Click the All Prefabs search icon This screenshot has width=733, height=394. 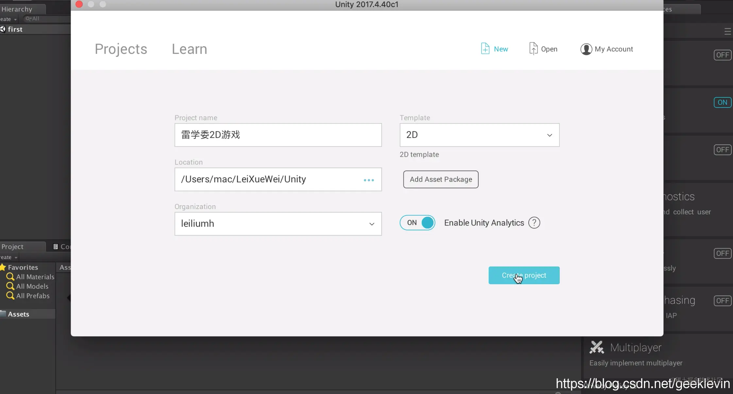click(10, 296)
